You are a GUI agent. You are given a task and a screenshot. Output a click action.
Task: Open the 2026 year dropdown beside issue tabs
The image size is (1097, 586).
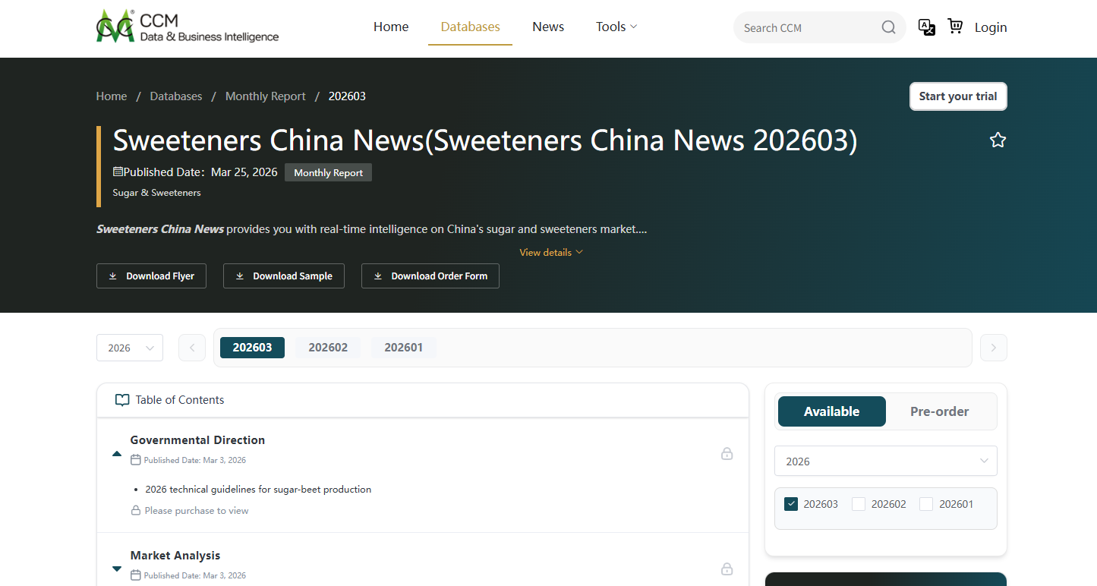click(x=129, y=347)
